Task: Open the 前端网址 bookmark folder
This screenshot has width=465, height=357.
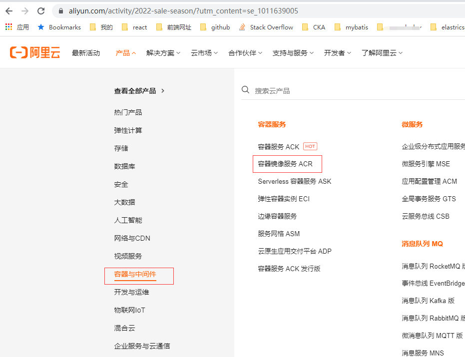Action: [174, 27]
